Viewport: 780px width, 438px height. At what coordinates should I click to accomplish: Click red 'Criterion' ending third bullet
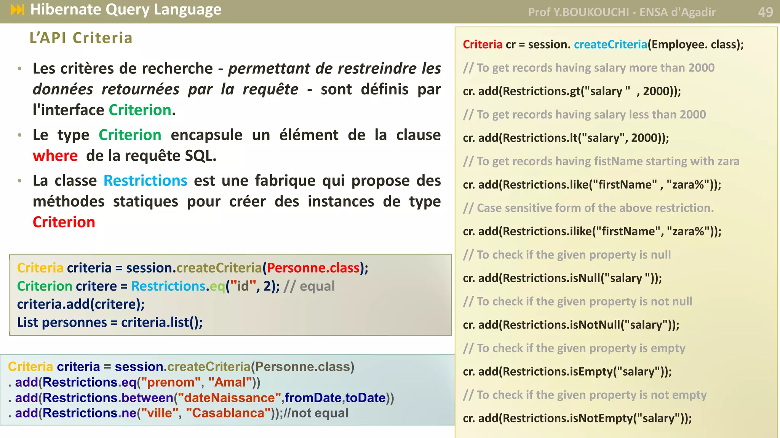[x=64, y=222]
